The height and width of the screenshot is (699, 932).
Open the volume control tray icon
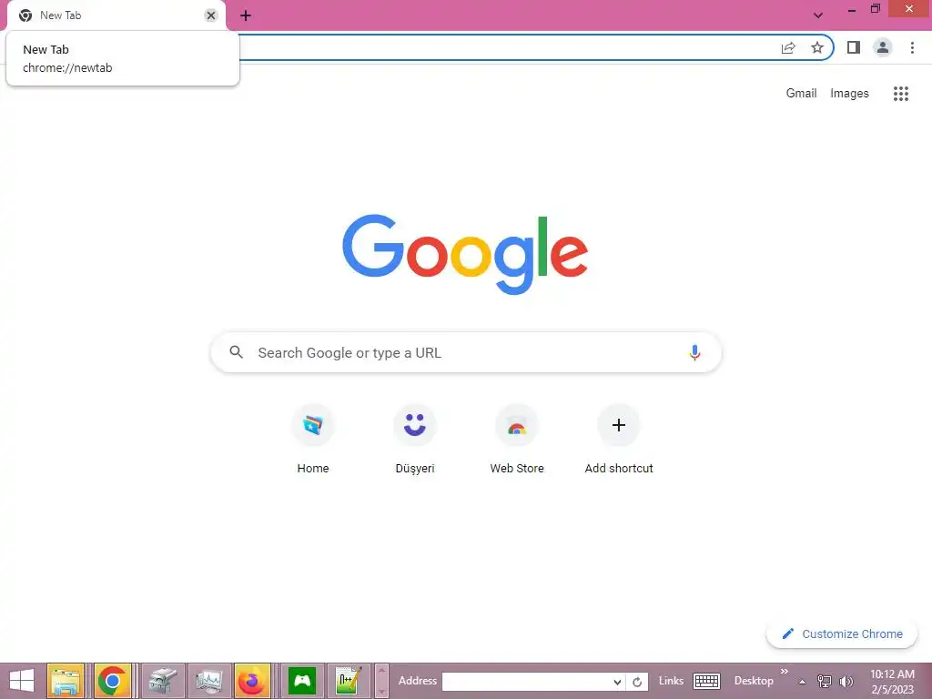click(x=846, y=681)
